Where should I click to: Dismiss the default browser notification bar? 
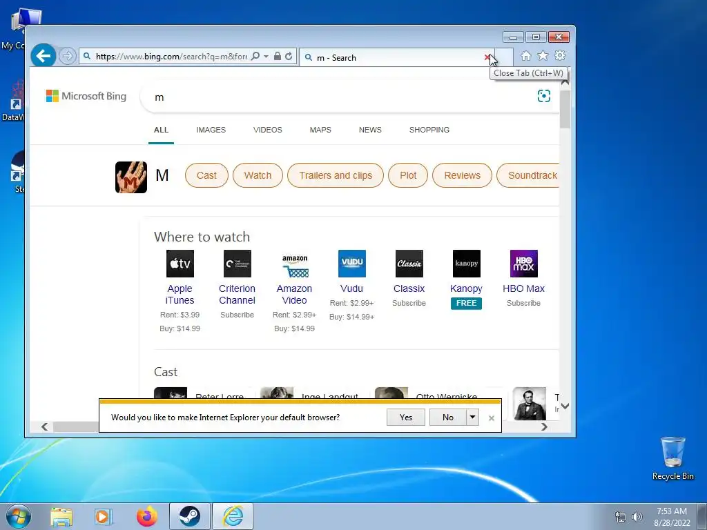click(492, 418)
